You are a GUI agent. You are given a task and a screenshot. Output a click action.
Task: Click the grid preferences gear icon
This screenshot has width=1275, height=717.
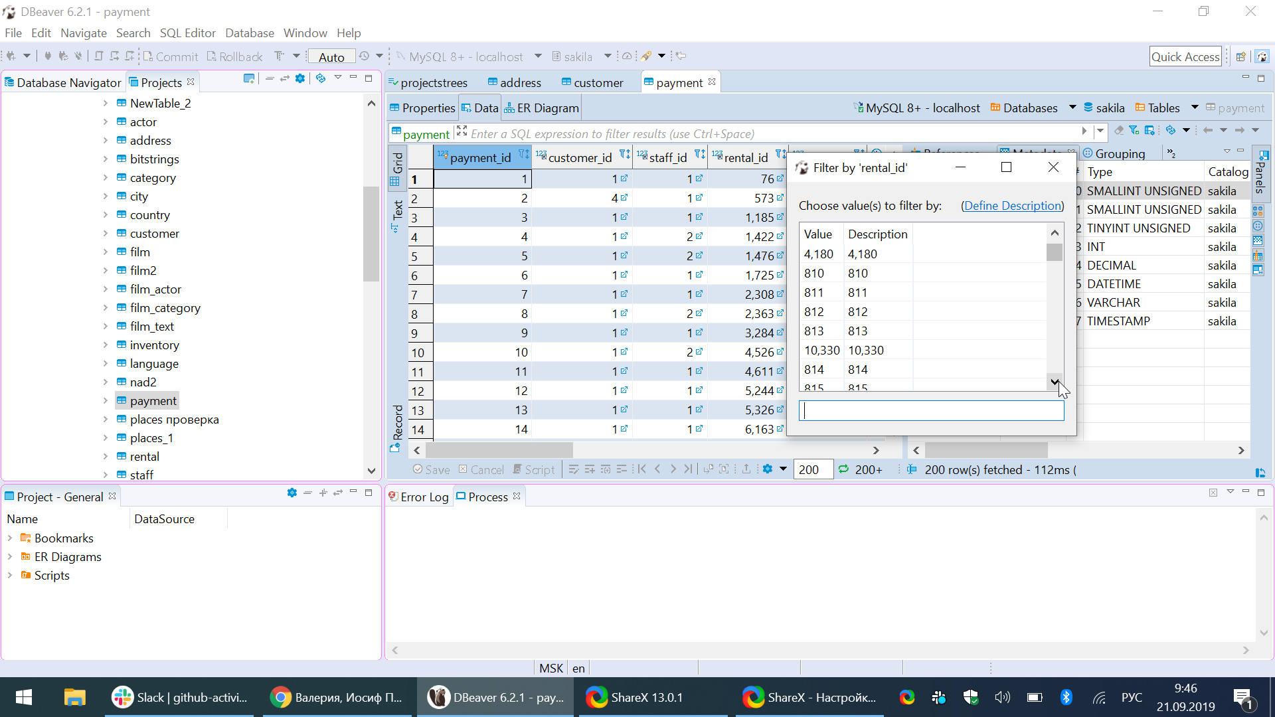[x=768, y=469]
